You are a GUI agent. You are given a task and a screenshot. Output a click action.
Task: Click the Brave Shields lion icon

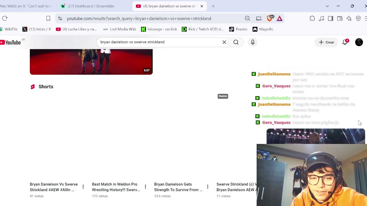[270, 19]
